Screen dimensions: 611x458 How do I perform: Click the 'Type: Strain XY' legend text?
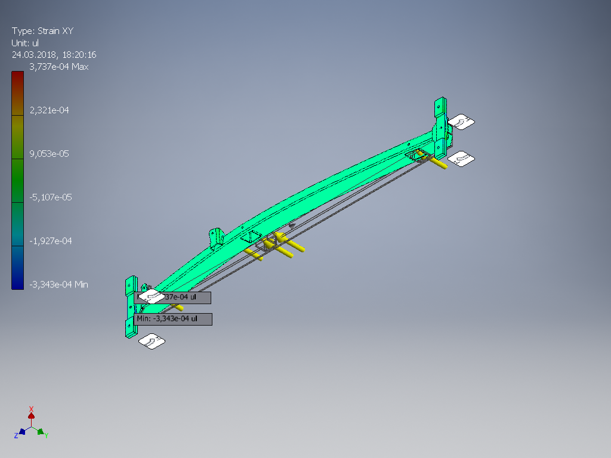tap(42, 31)
